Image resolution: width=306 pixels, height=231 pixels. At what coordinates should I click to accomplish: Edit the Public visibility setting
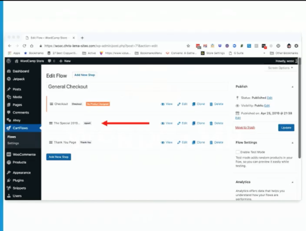267,106
